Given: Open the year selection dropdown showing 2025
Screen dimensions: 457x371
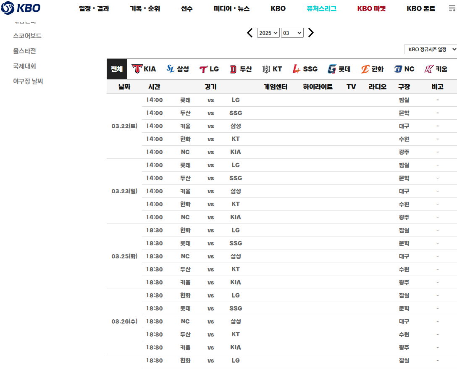Looking at the screenshot, I should [268, 32].
